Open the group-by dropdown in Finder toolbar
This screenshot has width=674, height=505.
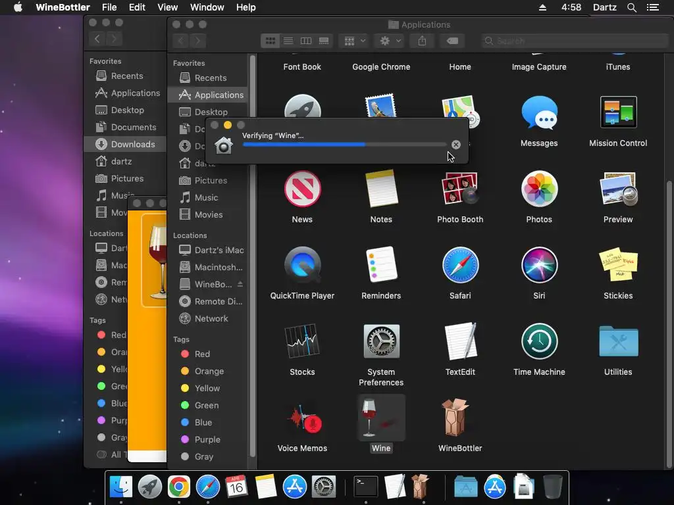pos(354,41)
